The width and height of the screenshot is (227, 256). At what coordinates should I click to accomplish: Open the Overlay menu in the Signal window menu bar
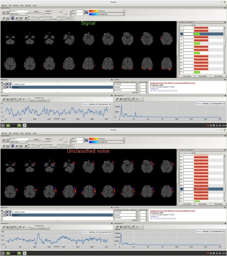pos(16,5)
